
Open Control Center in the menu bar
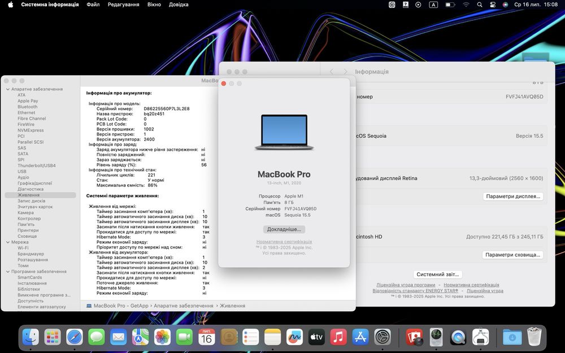coord(493,5)
